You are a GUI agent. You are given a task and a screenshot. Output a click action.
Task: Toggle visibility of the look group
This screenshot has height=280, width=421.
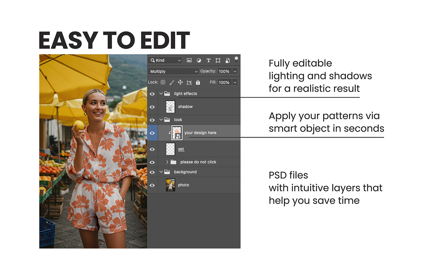(x=152, y=120)
